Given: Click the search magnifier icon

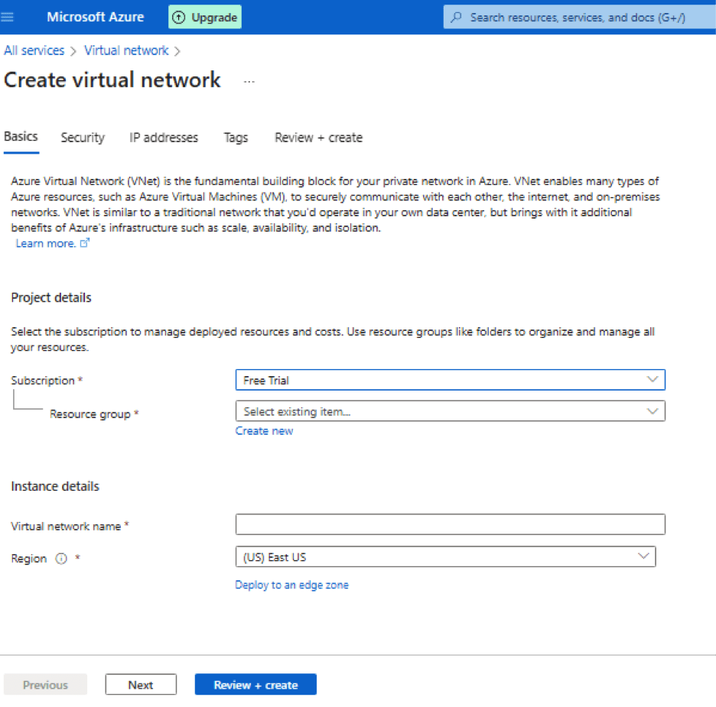Looking at the screenshot, I should coord(457,17).
